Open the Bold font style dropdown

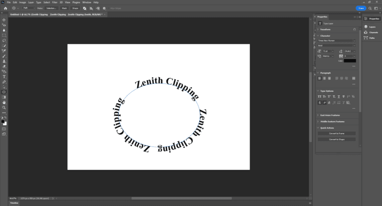[x=336, y=46]
